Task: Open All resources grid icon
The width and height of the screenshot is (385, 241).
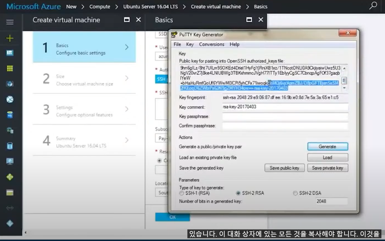Action: coord(10,68)
